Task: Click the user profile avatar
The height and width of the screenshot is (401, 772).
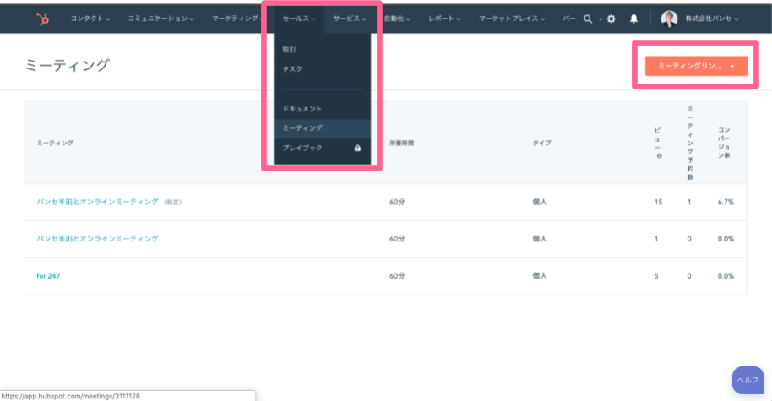Action: 669,19
